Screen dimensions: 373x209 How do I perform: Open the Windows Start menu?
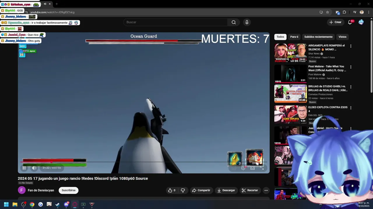click(6, 204)
